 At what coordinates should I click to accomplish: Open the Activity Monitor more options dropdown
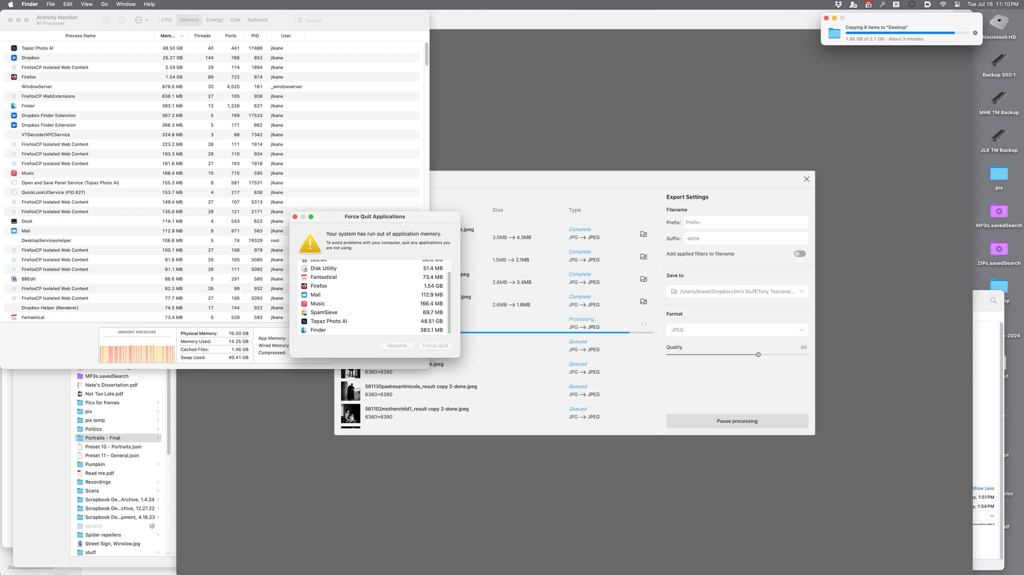tap(141, 20)
